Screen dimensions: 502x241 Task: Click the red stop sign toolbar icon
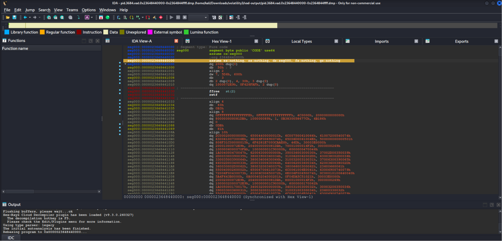161,17
